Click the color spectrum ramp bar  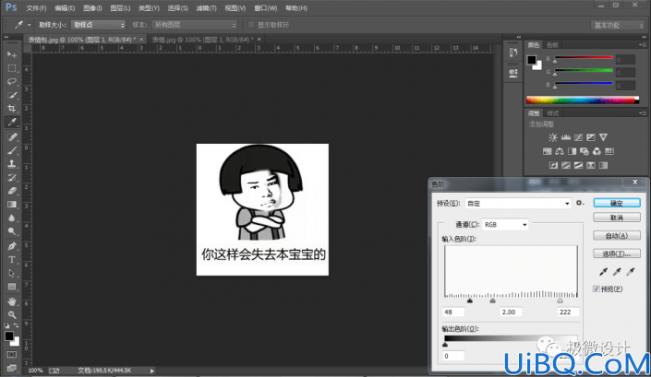(x=583, y=100)
